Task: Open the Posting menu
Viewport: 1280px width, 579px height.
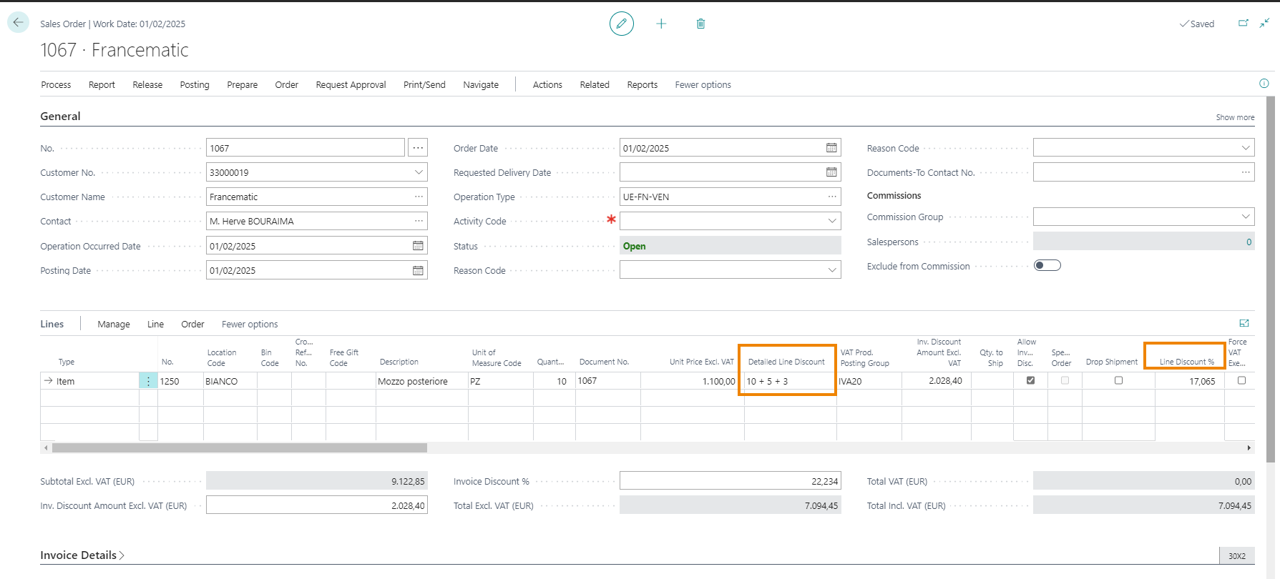Action: click(195, 84)
